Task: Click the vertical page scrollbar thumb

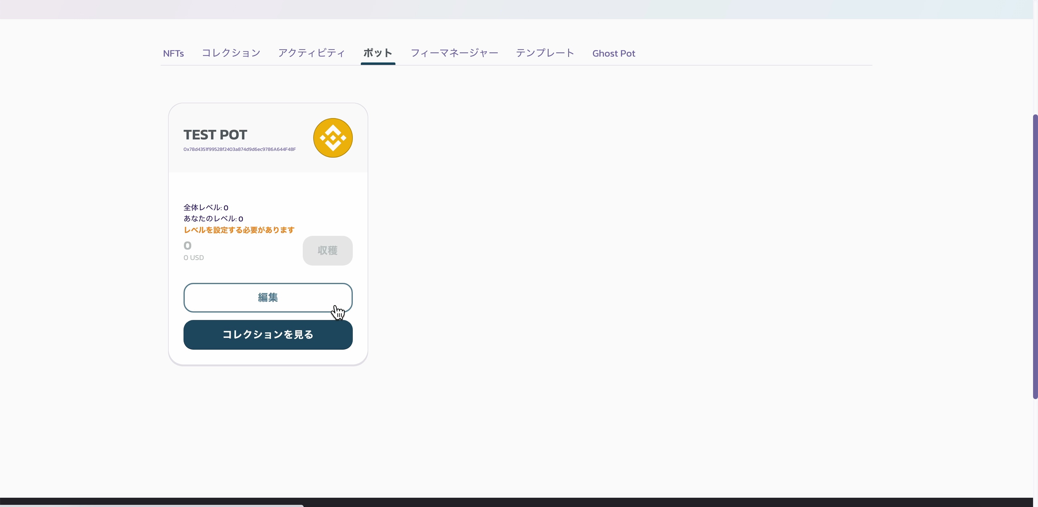Action: (x=1035, y=257)
